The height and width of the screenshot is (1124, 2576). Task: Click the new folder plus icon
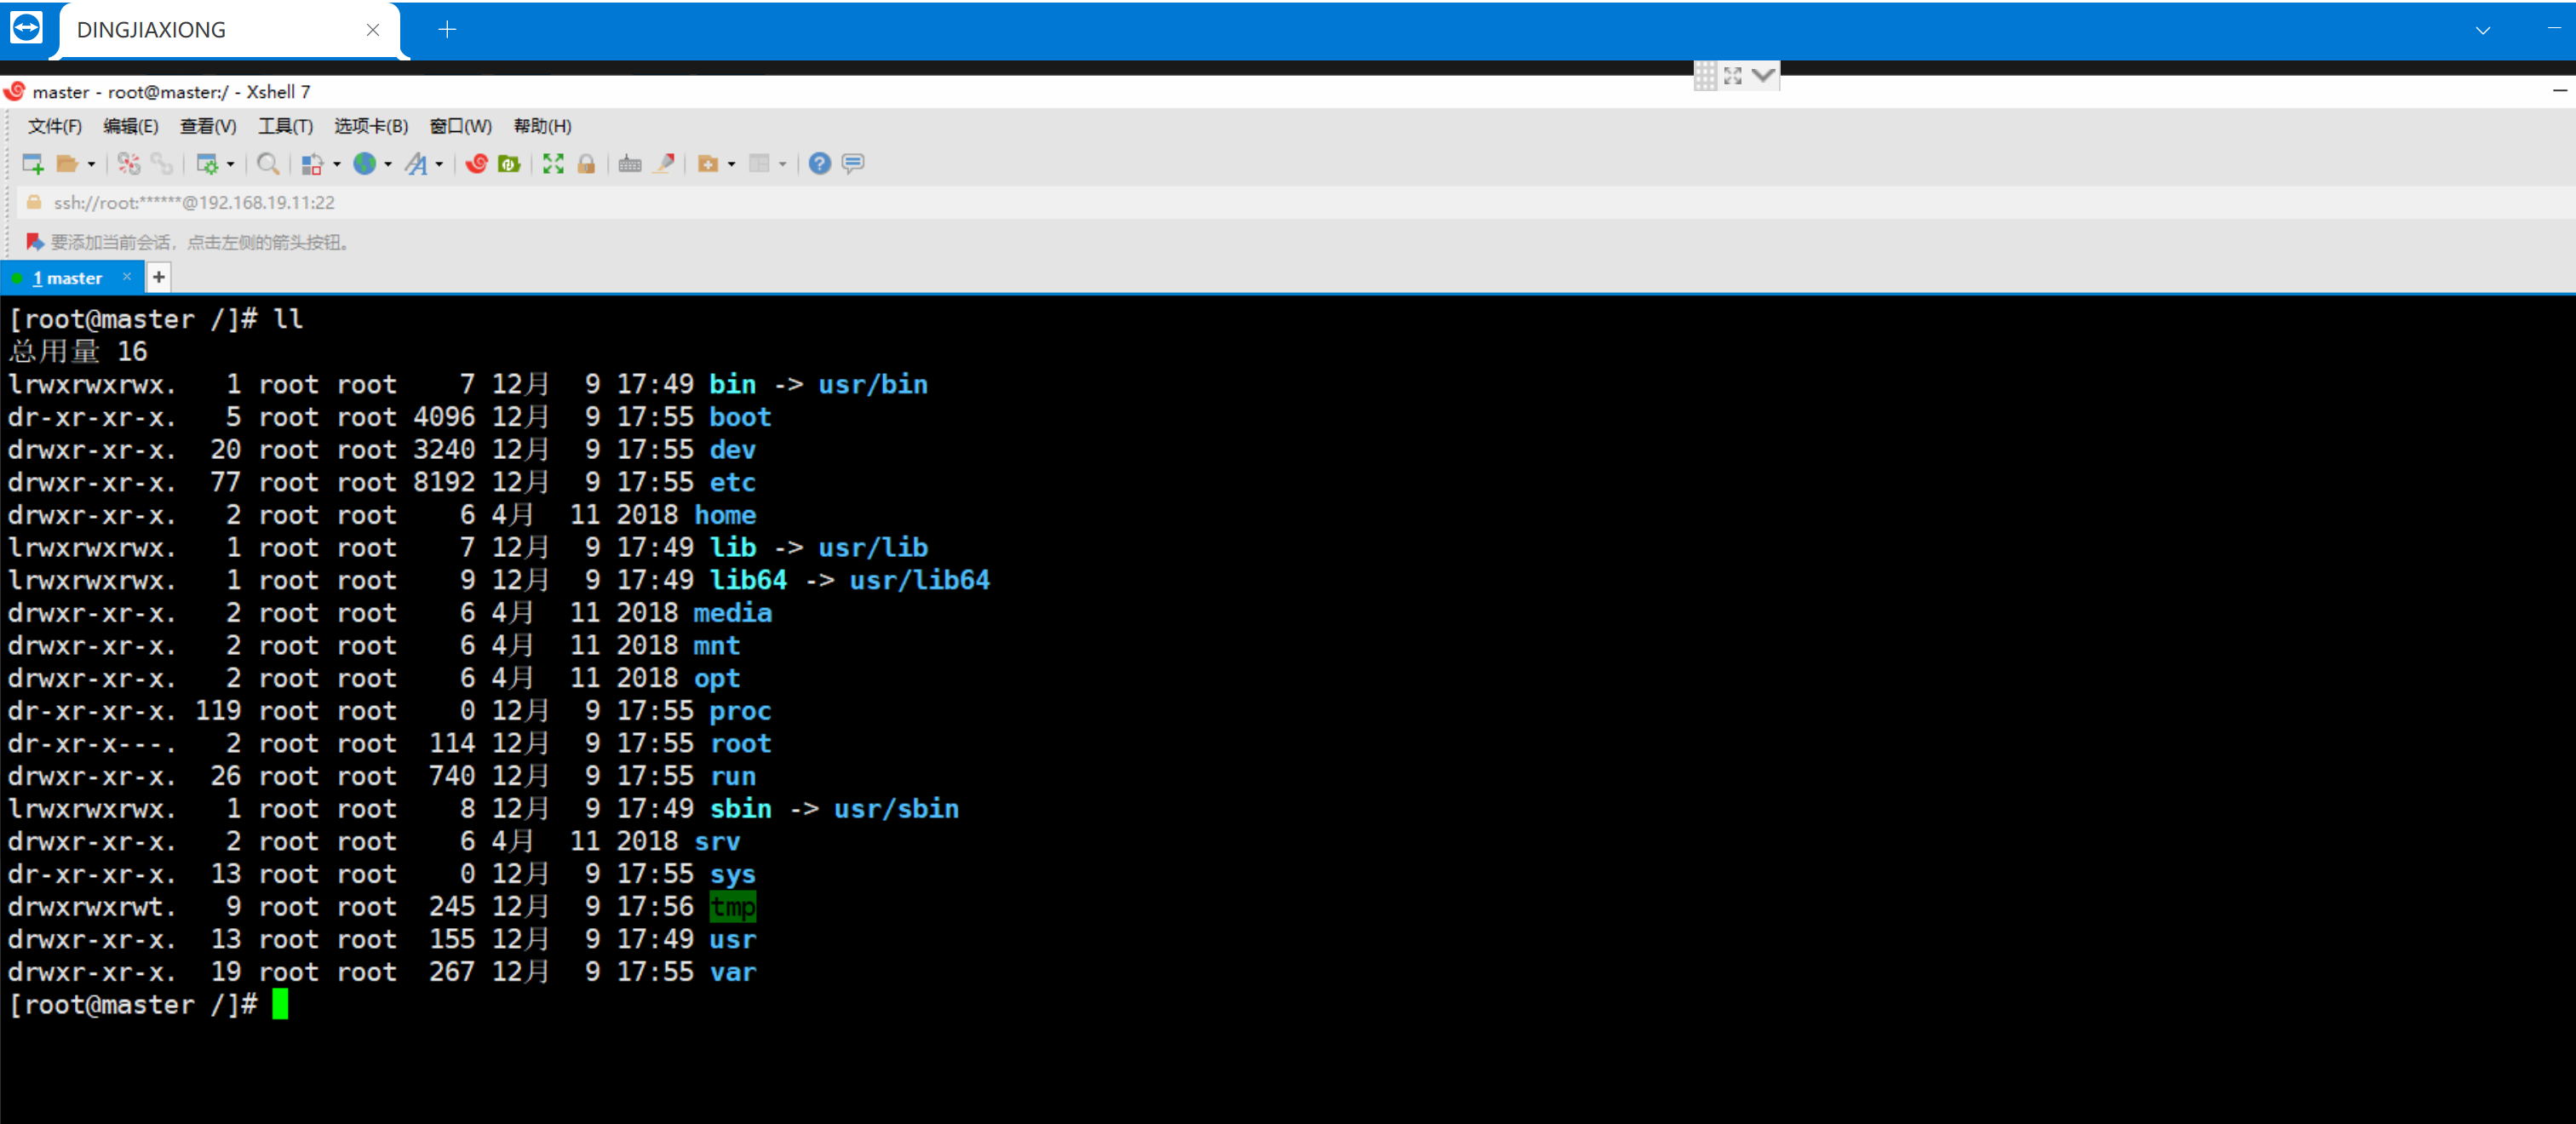tap(708, 164)
